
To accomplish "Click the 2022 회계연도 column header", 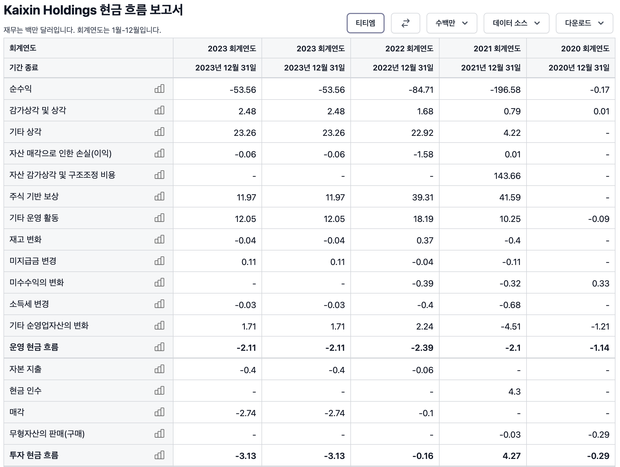I will click(x=409, y=48).
